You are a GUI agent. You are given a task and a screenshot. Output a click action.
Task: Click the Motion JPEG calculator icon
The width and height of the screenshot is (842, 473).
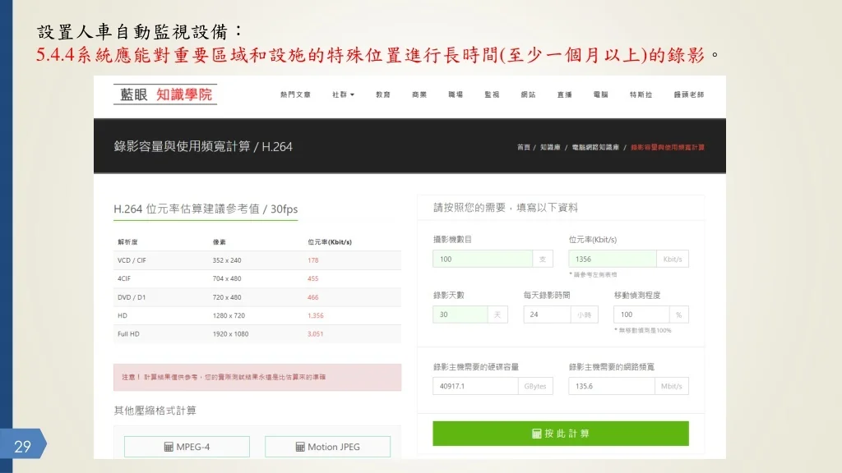[300, 447]
